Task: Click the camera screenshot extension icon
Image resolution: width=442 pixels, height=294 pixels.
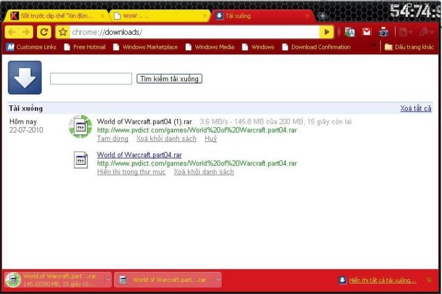Action: (x=383, y=32)
